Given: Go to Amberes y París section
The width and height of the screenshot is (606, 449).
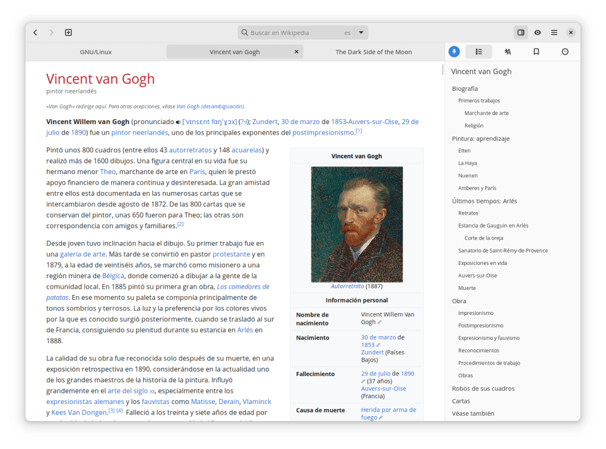Looking at the screenshot, I should (x=477, y=188).
